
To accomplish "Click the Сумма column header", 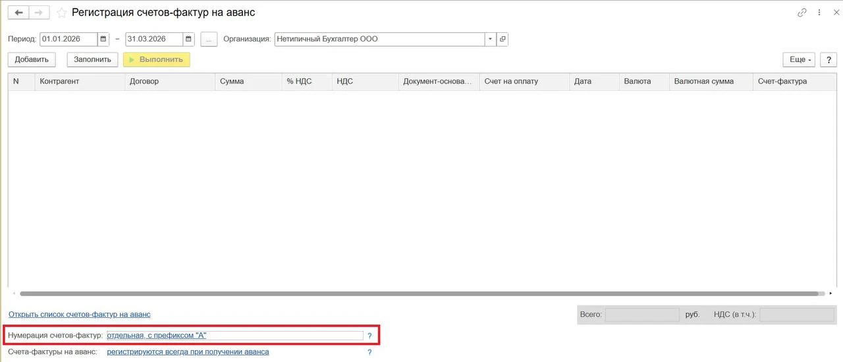I will tap(248, 82).
